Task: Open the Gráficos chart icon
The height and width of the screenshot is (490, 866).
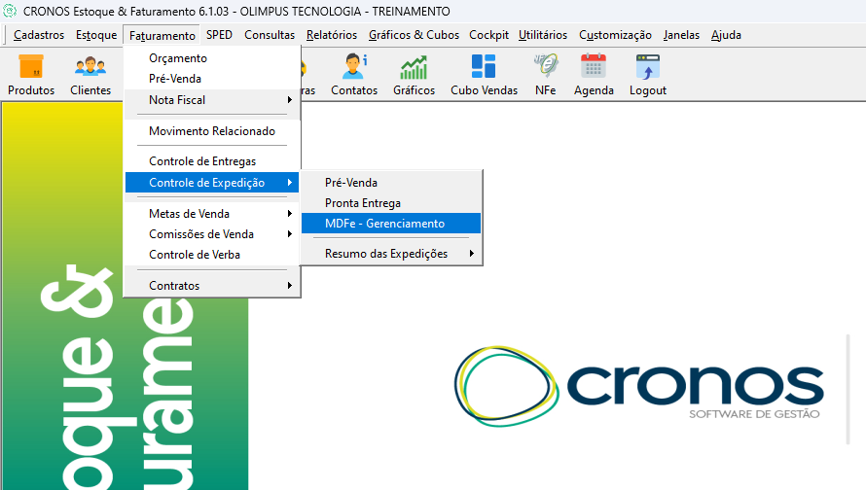Action: (414, 75)
